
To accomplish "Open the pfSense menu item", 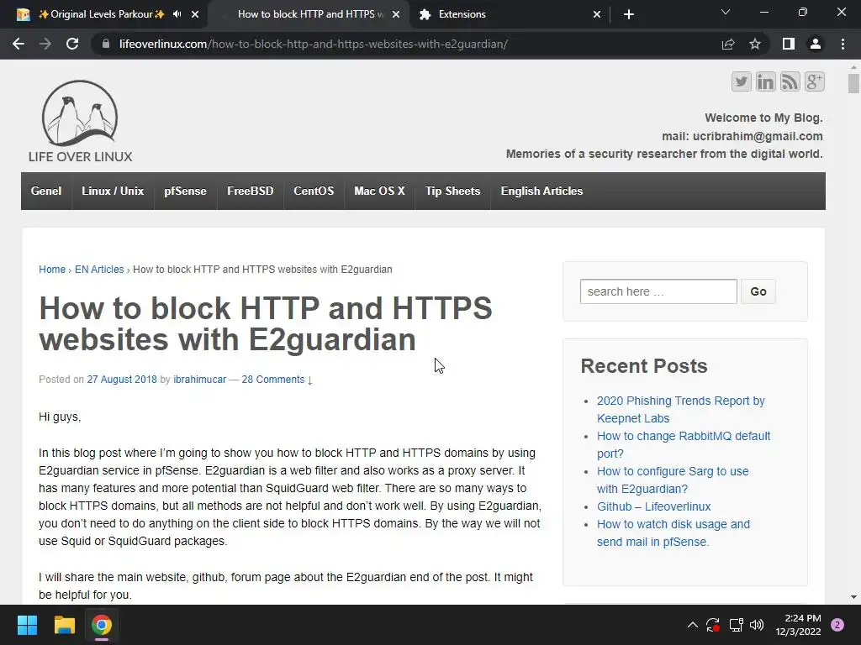I will tap(185, 191).
